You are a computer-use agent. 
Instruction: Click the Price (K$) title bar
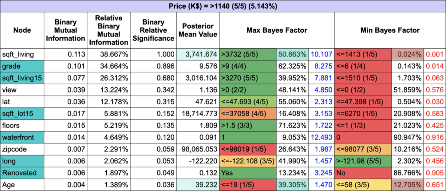pos(223,6)
